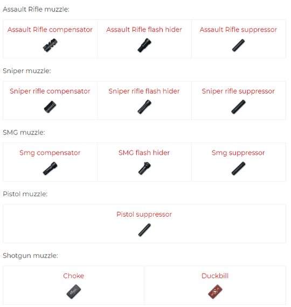This screenshot has width=291, height=307.
Task: Open the Sniper rifle compensator icon
Action: click(x=50, y=107)
